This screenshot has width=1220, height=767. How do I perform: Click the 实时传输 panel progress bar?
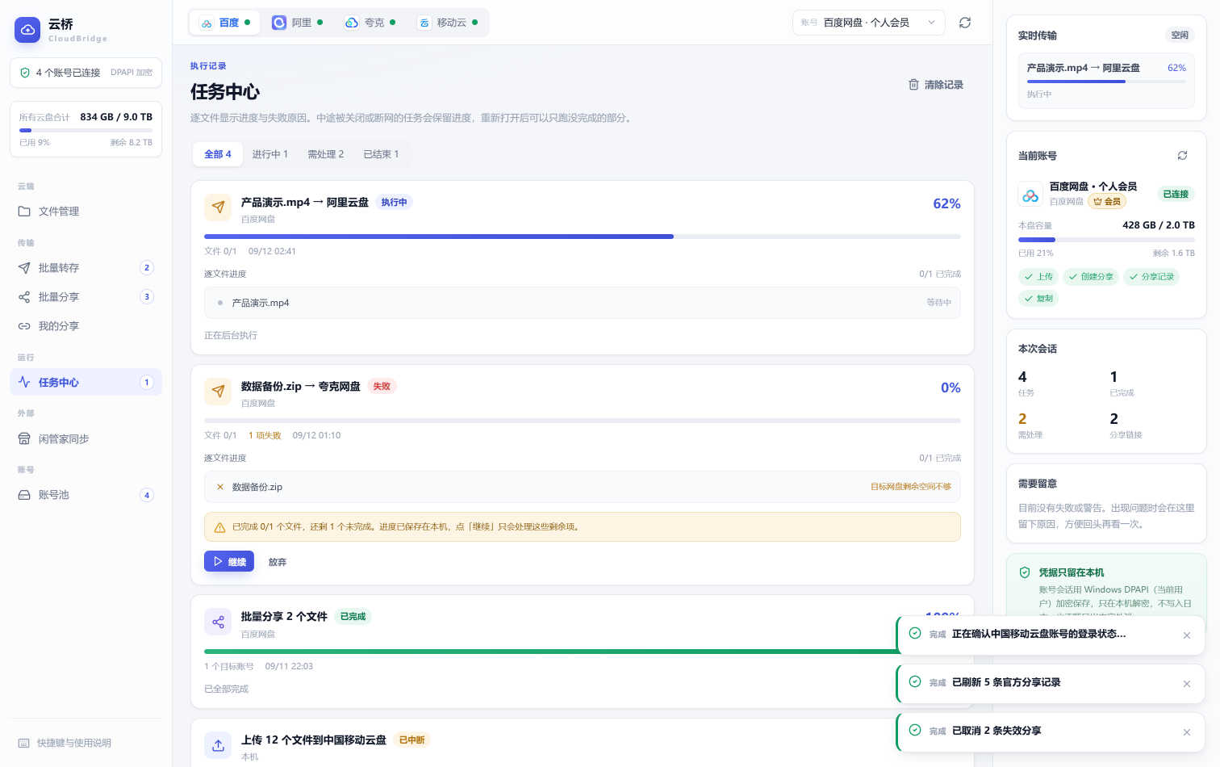pyautogui.click(x=1106, y=82)
